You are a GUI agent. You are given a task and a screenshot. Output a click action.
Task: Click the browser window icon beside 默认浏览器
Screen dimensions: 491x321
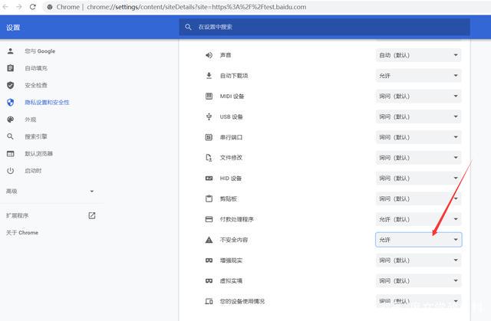click(10, 153)
